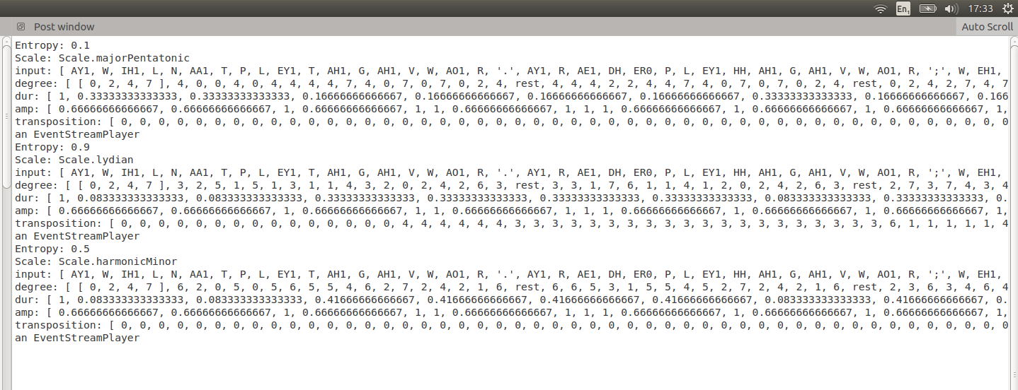Click the degree line below Scale.lydian
This screenshot has width=1018, height=390.
click(283, 185)
